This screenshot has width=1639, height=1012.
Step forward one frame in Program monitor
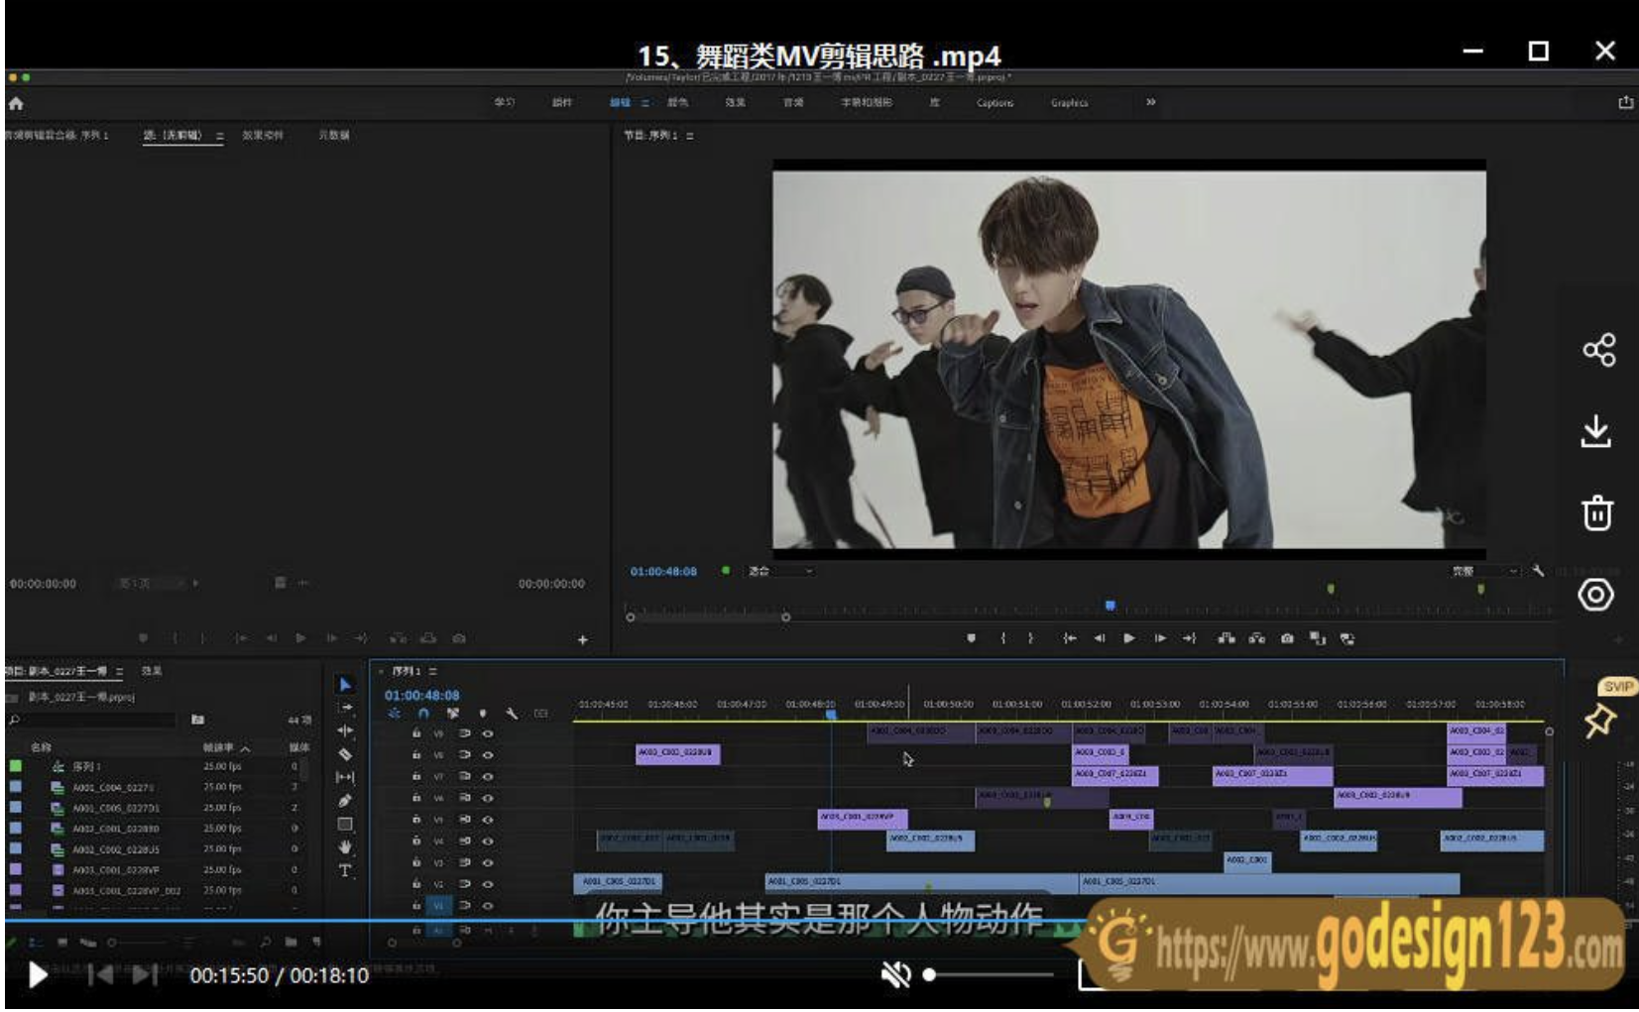(1160, 639)
